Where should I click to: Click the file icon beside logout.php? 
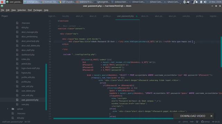pos(17,73)
